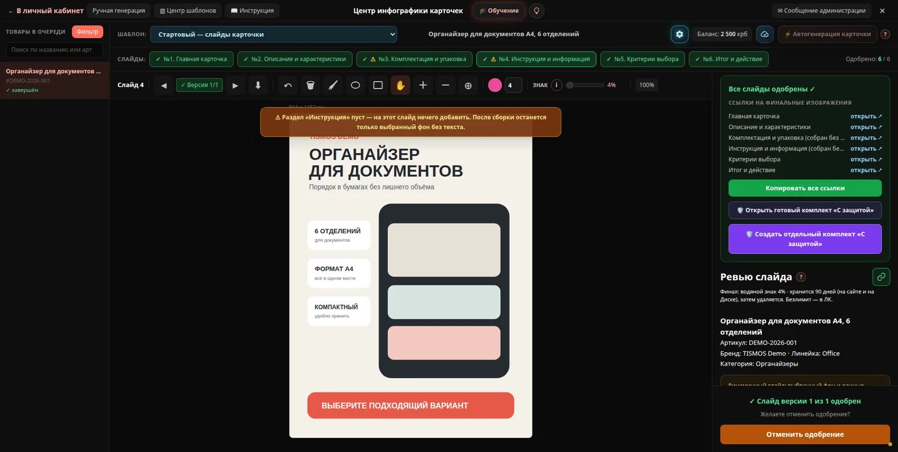The image size is (898, 452).
Task: Click the brush size field showing 4
Action: (x=513, y=85)
